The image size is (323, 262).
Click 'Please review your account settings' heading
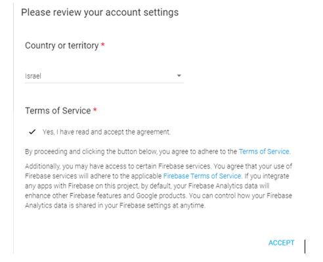pos(100,12)
